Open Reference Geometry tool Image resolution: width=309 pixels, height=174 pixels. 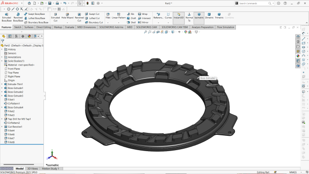pyautogui.click(x=158, y=16)
